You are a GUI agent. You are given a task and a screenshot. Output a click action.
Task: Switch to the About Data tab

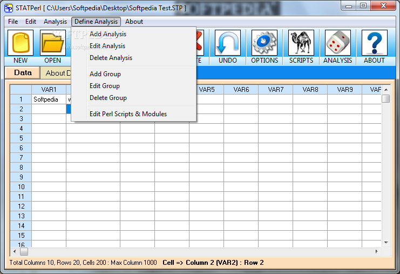[56, 73]
